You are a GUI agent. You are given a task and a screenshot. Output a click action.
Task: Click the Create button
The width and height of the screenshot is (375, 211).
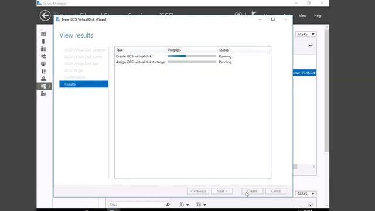click(x=253, y=191)
